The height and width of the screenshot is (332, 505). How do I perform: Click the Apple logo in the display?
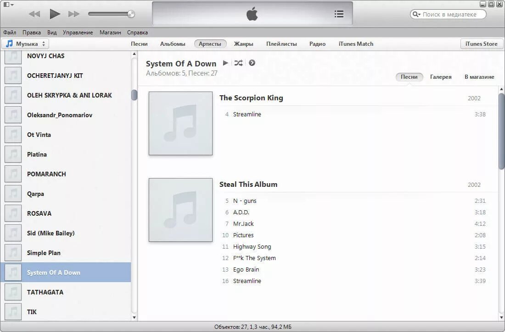click(252, 14)
